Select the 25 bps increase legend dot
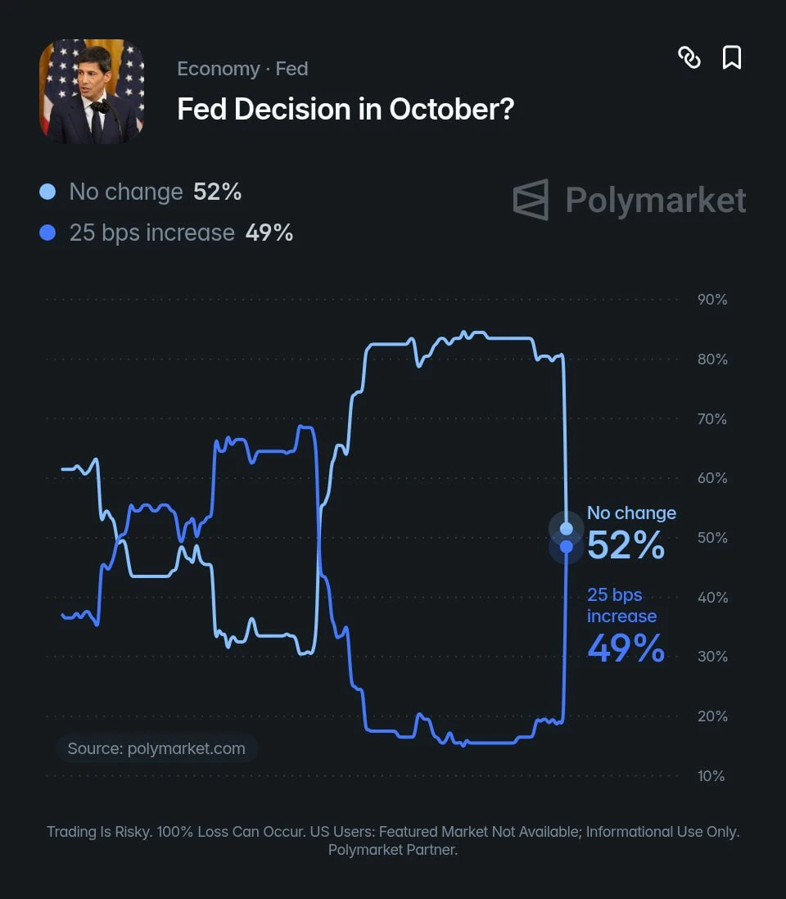The height and width of the screenshot is (899, 786). click(x=47, y=233)
